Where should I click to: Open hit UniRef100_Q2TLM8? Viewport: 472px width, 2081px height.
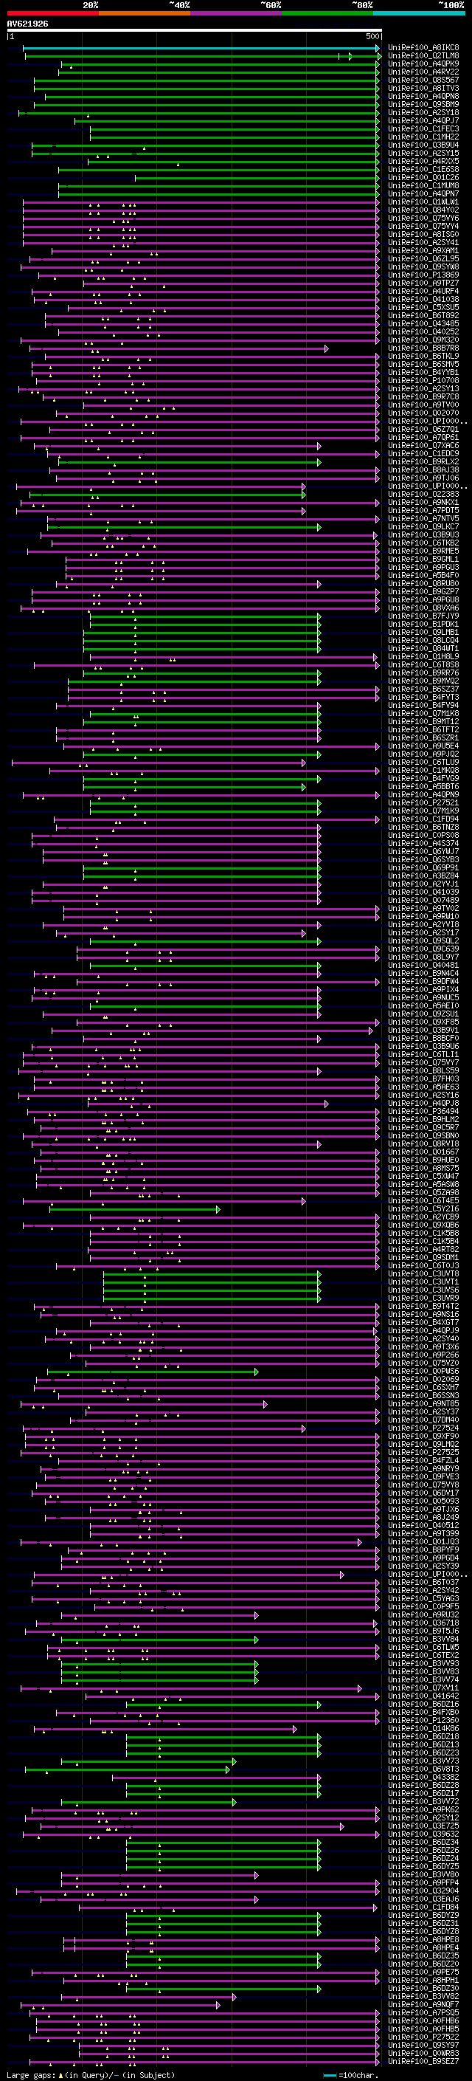pyautogui.click(x=423, y=56)
